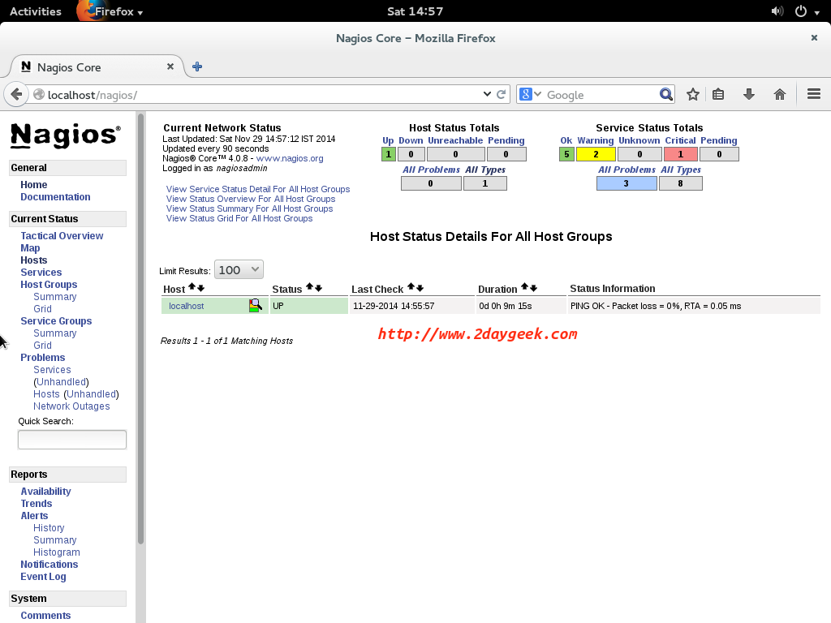Click the site identity globe icon
Screen dimensions: 831x623
click(x=39, y=94)
